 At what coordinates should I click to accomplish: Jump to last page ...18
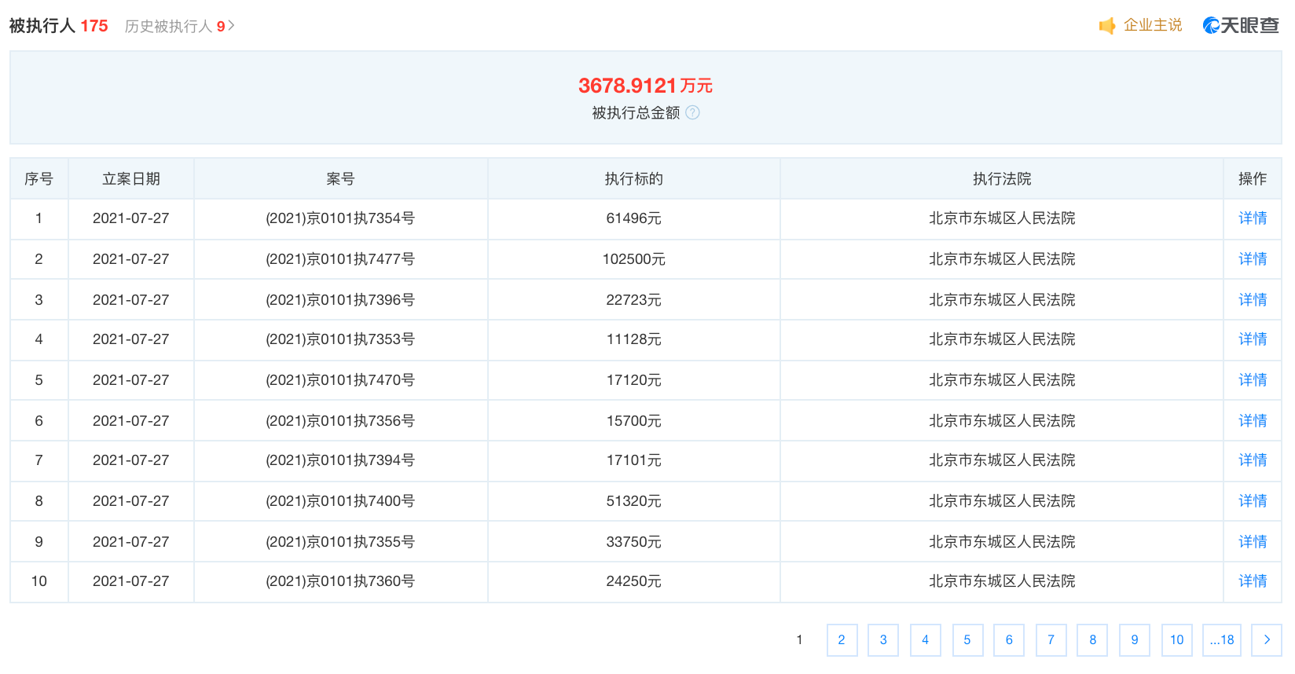click(x=1221, y=639)
